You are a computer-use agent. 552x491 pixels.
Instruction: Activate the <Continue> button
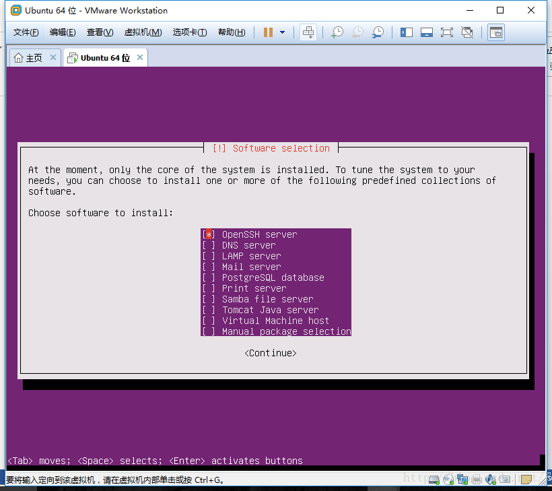(271, 353)
